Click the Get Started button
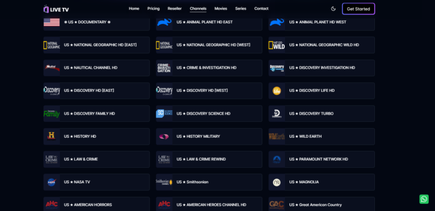The height and width of the screenshot is (211, 435). click(359, 9)
